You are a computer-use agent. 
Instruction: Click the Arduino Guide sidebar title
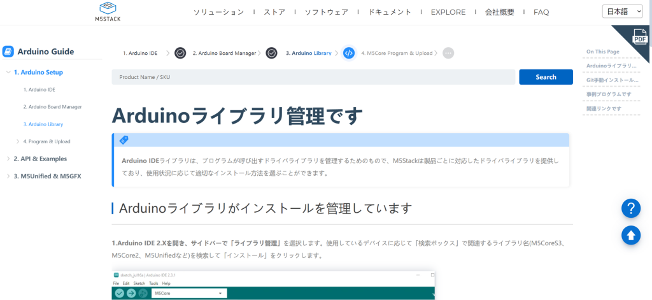coord(46,52)
